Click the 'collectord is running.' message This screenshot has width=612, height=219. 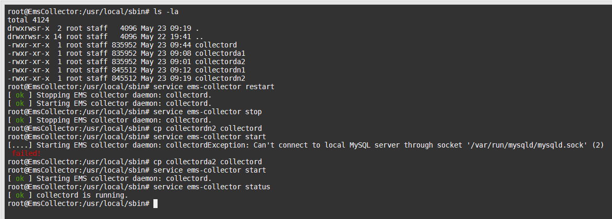[x=82, y=195]
